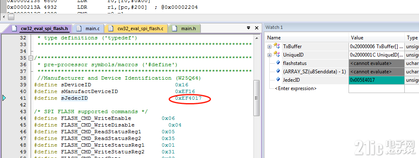Close the active editor tab with X
This screenshot has width=419, height=158.
pos(257,28)
